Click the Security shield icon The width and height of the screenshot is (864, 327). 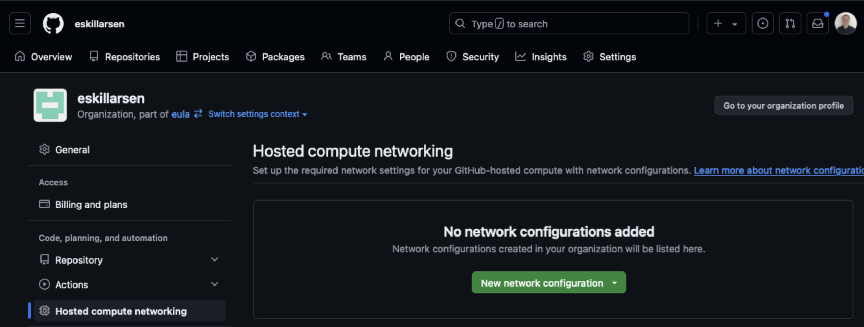451,57
